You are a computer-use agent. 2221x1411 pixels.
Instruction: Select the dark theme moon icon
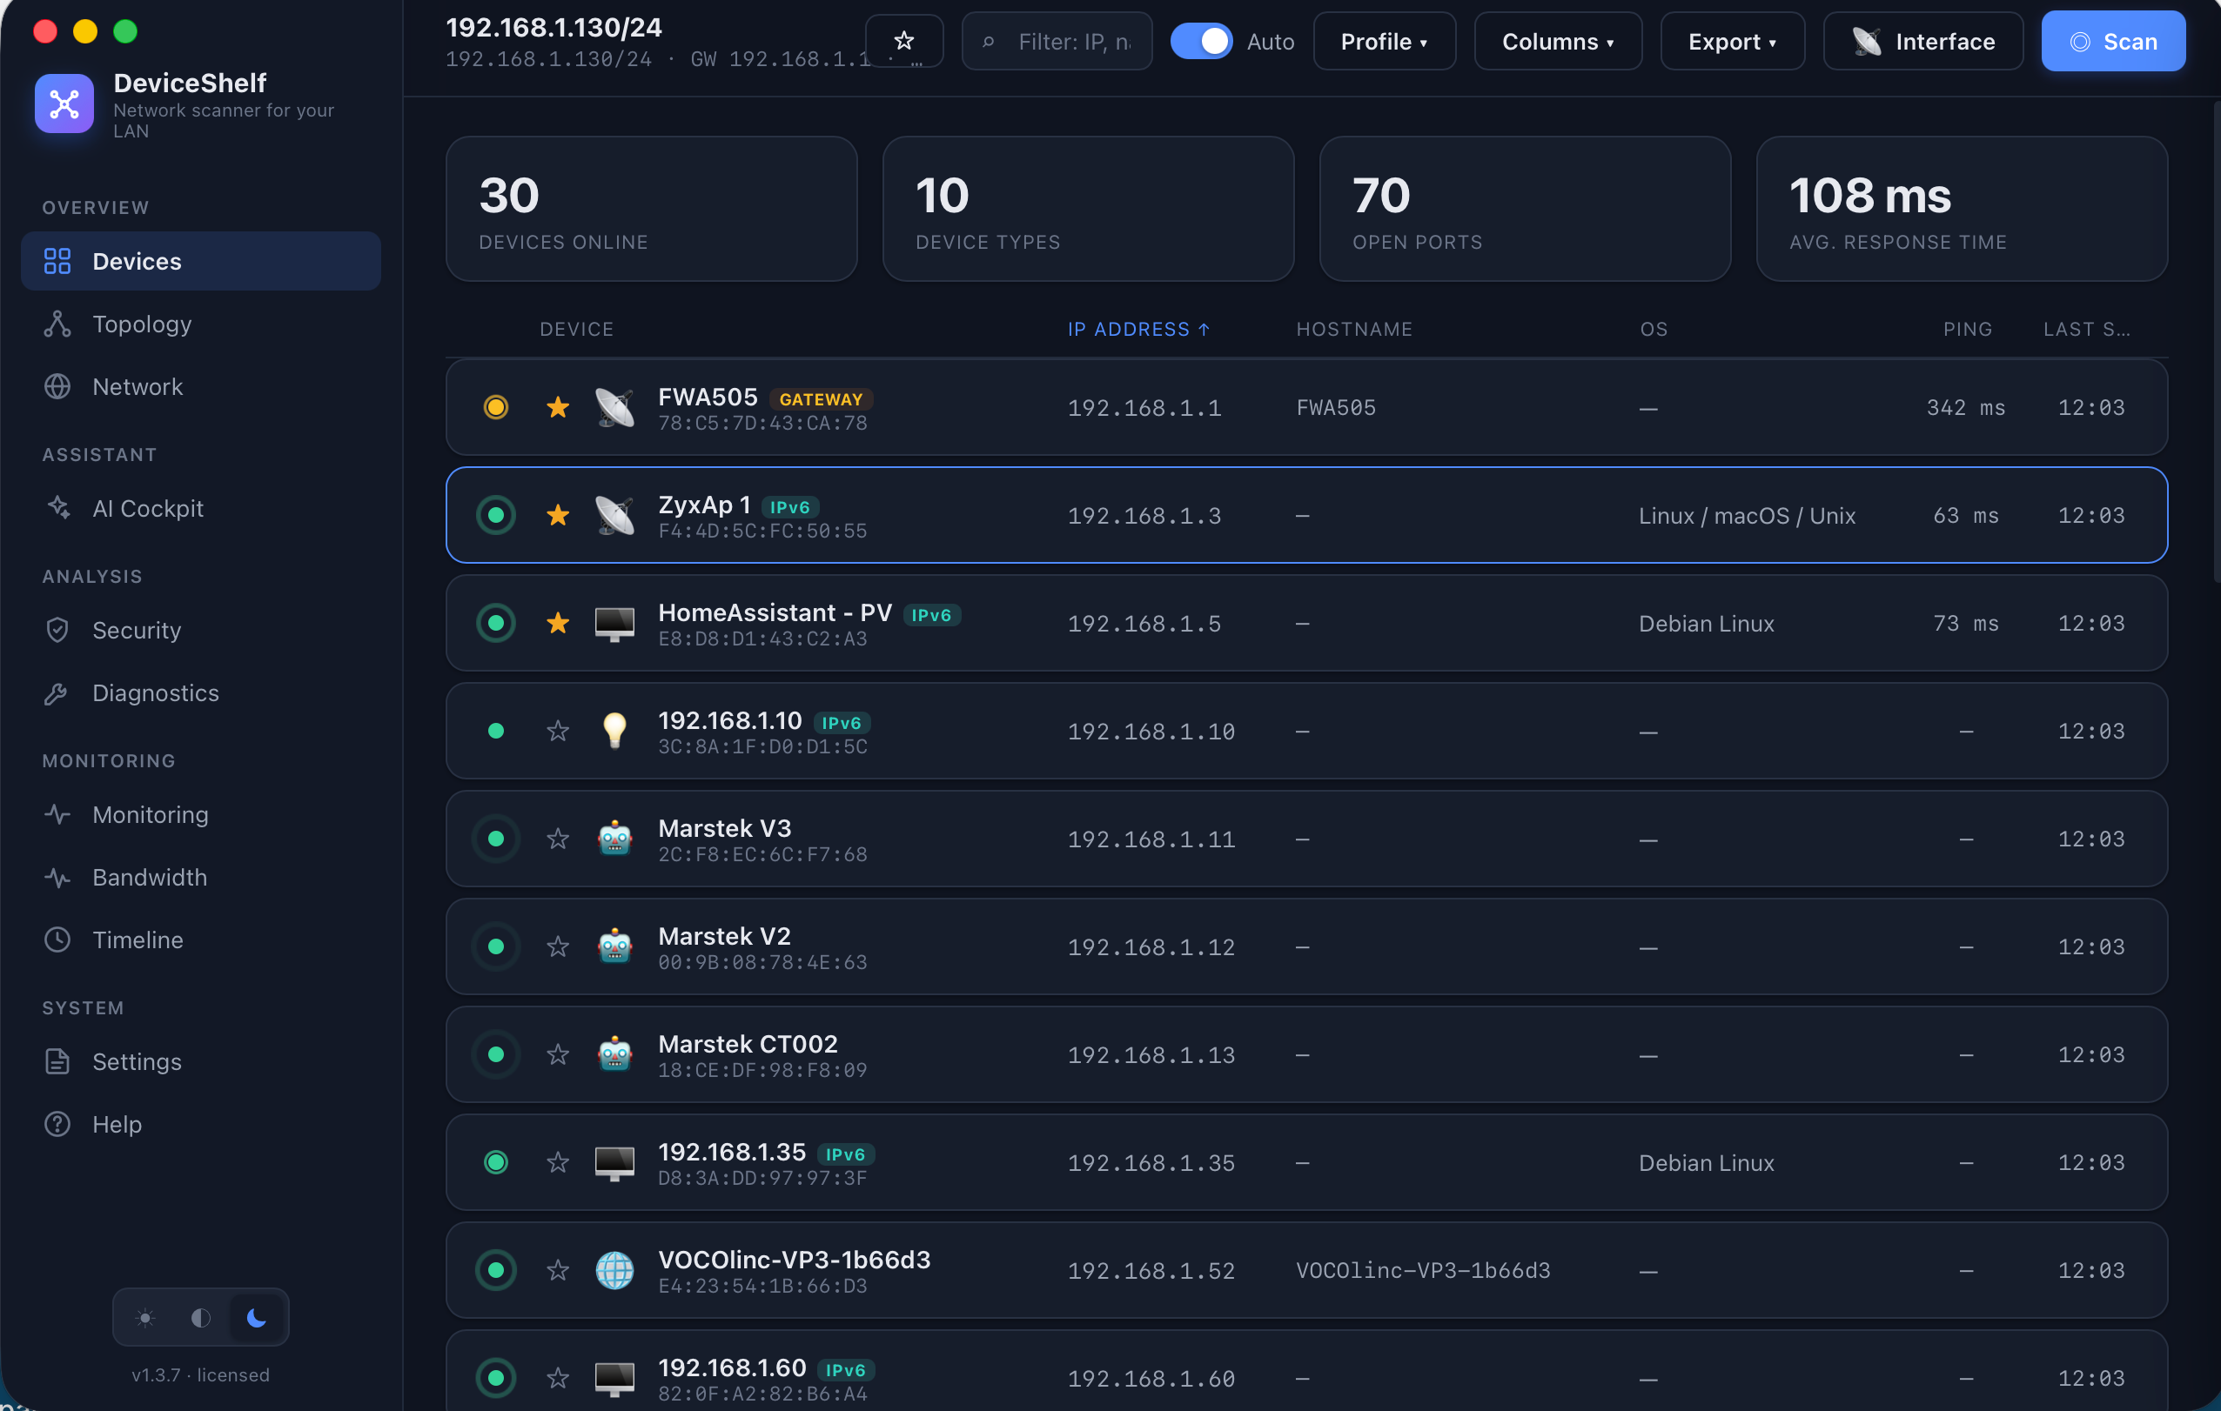pos(257,1318)
